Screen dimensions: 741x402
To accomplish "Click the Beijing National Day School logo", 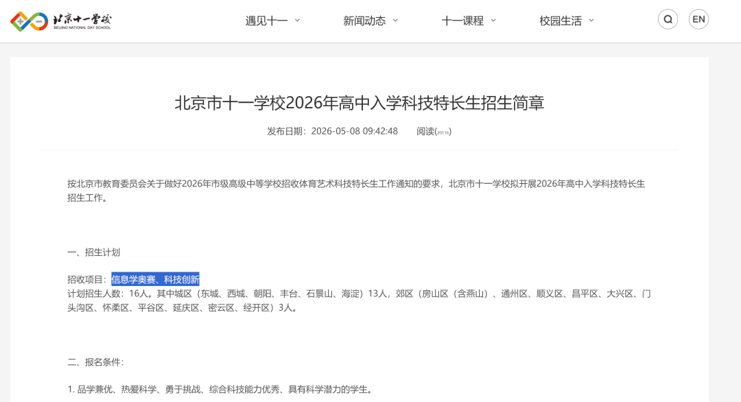I will 61,21.
